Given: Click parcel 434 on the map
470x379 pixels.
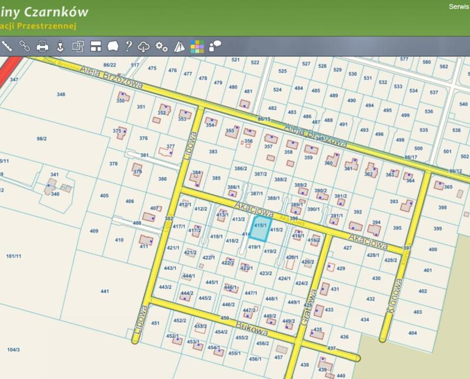Looking at the screenshot, I should click(365, 320).
